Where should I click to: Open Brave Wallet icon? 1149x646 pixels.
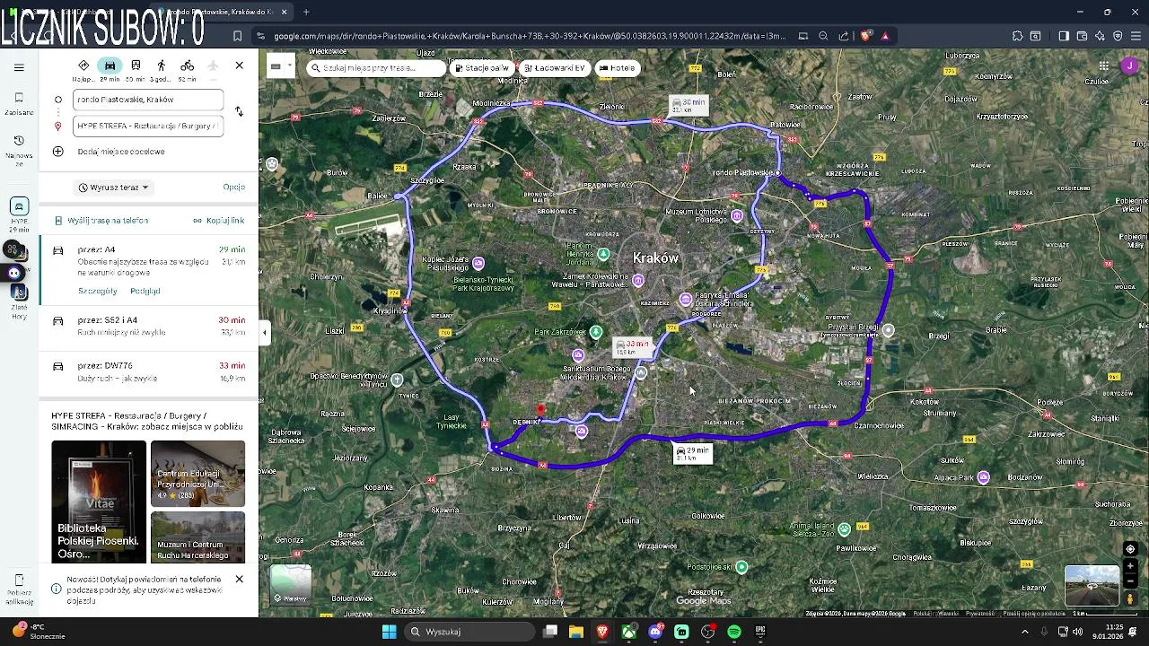click(1082, 36)
